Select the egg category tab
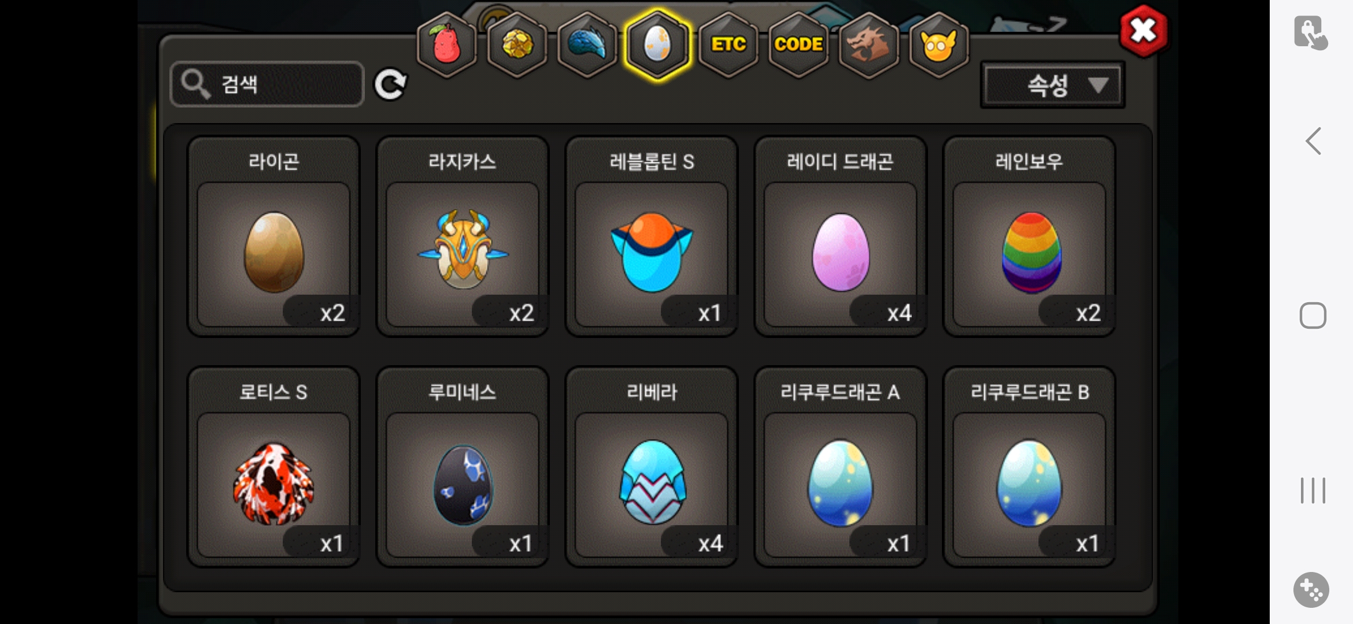Viewport: 1353px width, 624px height. click(657, 45)
